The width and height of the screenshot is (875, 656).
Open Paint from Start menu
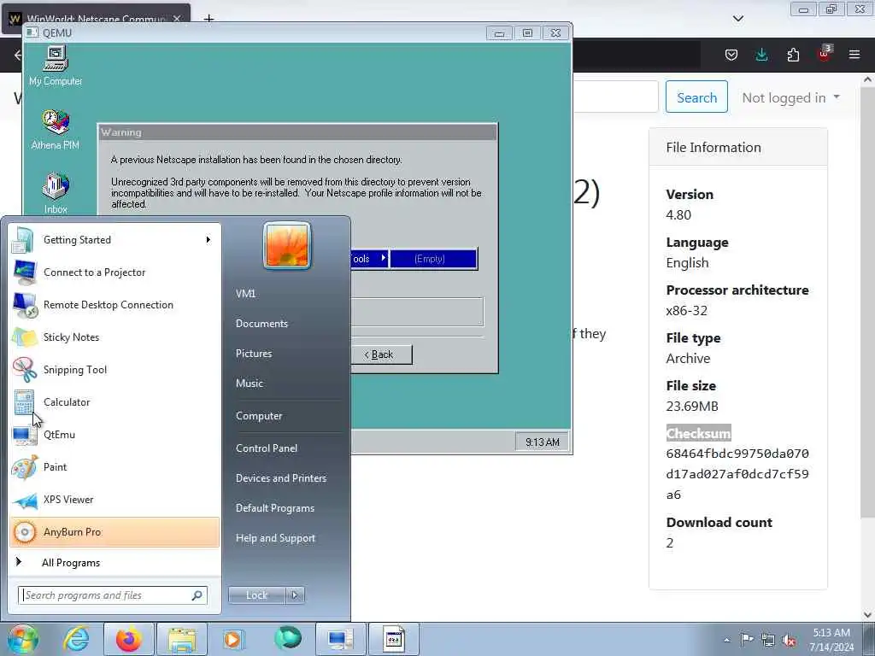115,467
